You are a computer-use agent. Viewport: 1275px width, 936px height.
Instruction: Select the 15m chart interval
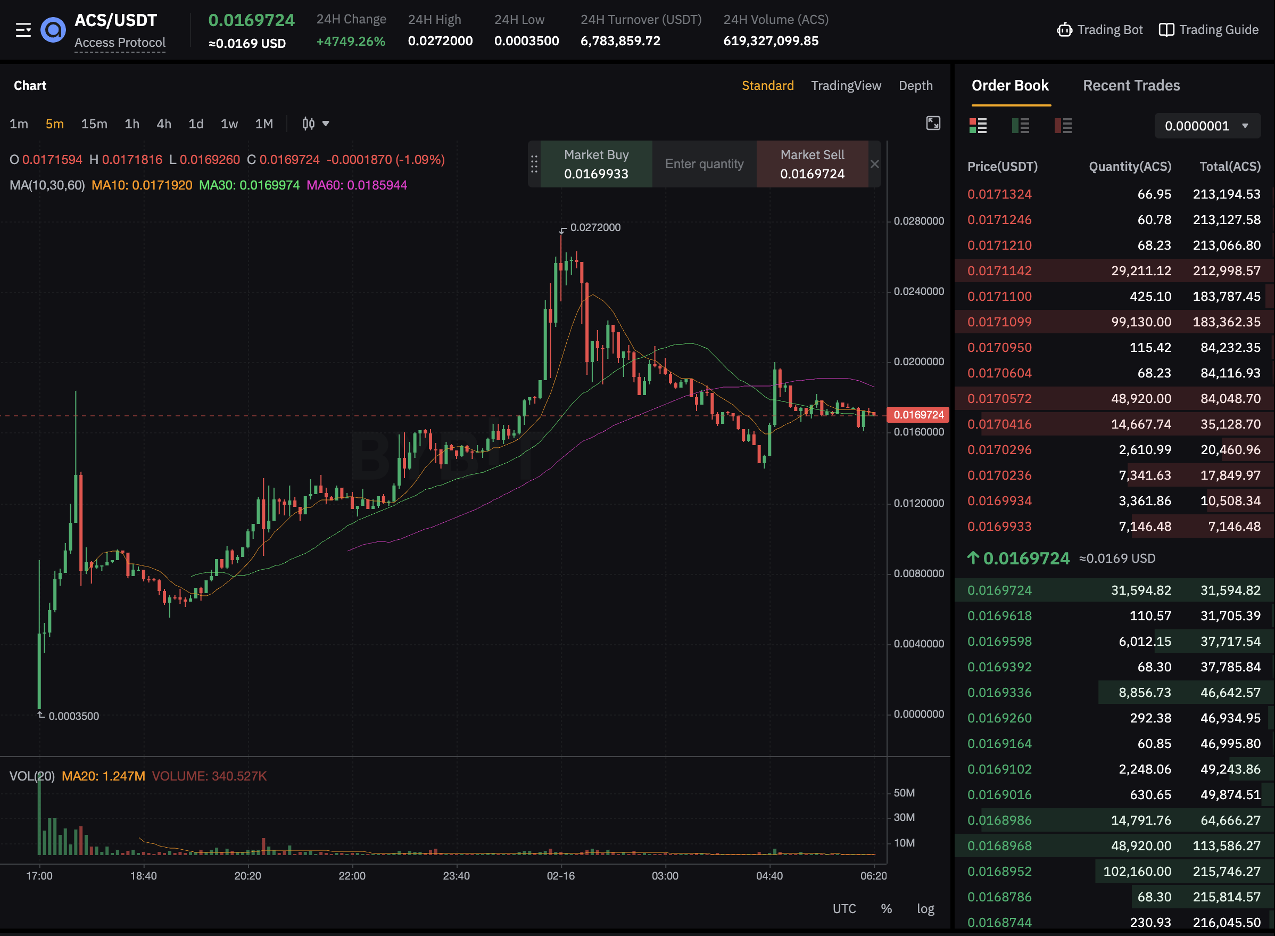tap(94, 124)
